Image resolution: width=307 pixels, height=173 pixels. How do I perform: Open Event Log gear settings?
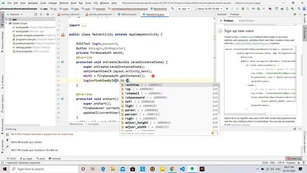click(x=295, y=129)
